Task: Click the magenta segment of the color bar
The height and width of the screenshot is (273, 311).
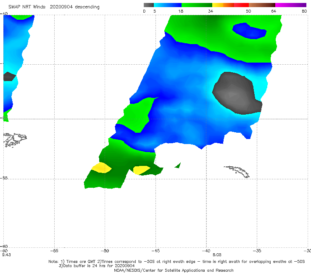Action: 291,5
